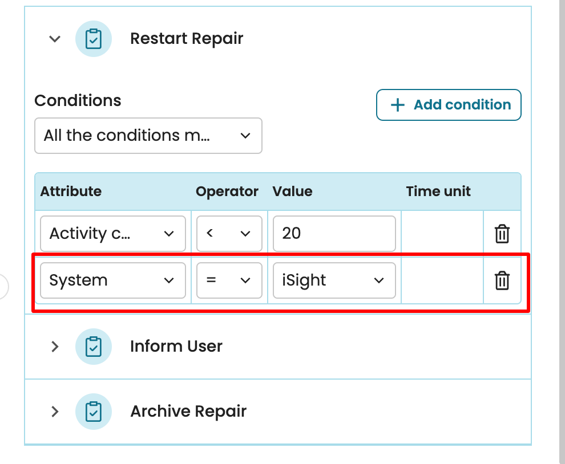Click the value field containing 20
565x464 pixels.
click(x=334, y=234)
